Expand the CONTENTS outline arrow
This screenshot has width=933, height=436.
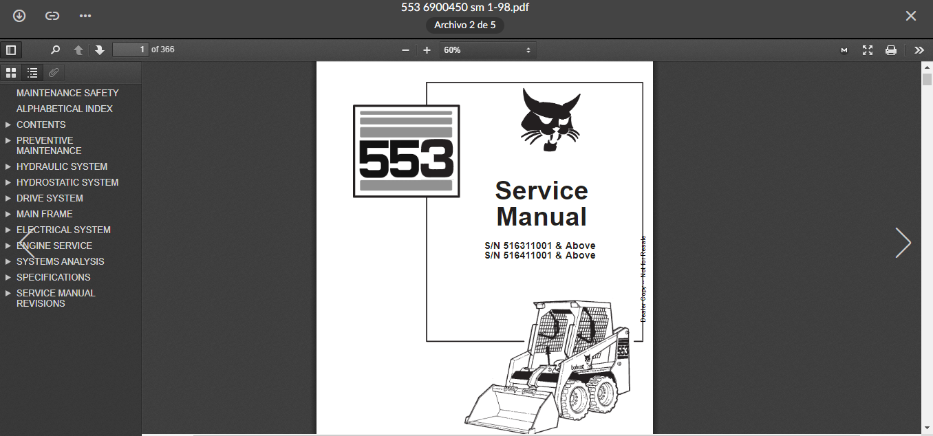[8, 124]
